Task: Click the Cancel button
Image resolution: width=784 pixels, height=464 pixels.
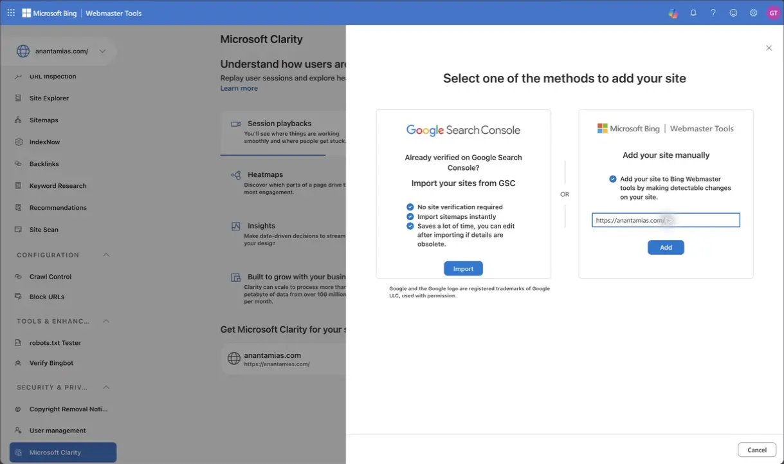Action: point(757,450)
